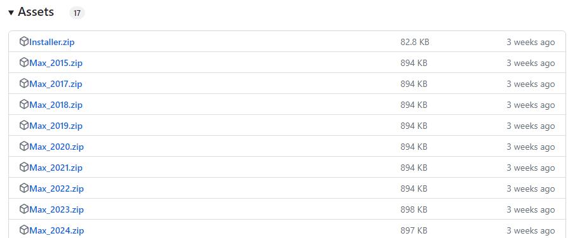Viewport: 568px width, 238px height.
Task: Click the package icon beside Max_2019.zip
Action: tap(24, 126)
